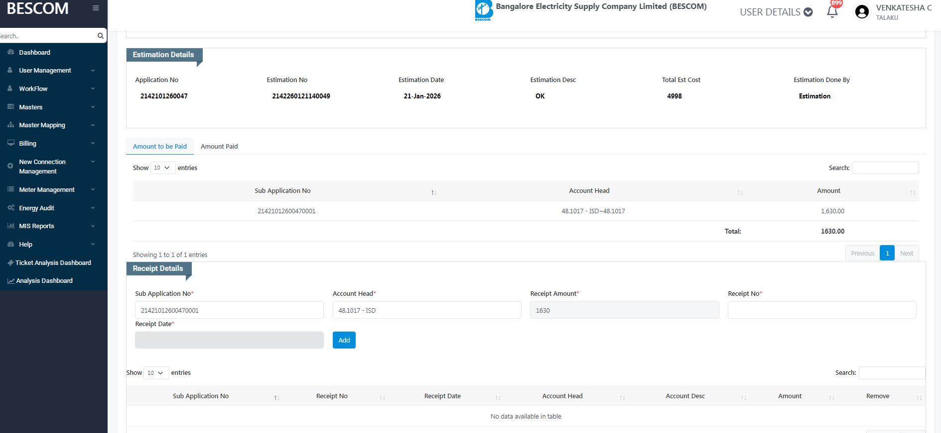
Task: Open Dashboard from the sidebar
Action: pos(34,52)
